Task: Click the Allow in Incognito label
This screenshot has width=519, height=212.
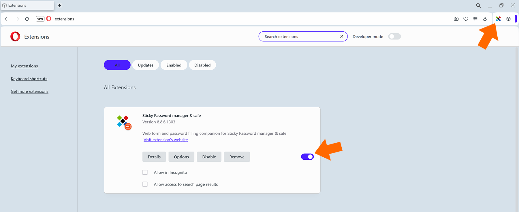Action: pos(170,172)
